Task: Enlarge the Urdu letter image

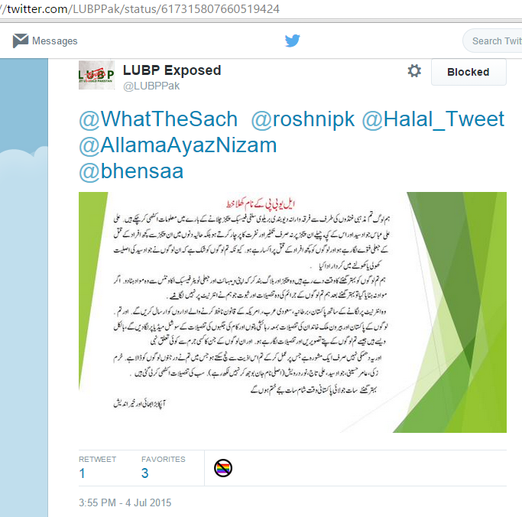Action: pyautogui.click(x=292, y=312)
